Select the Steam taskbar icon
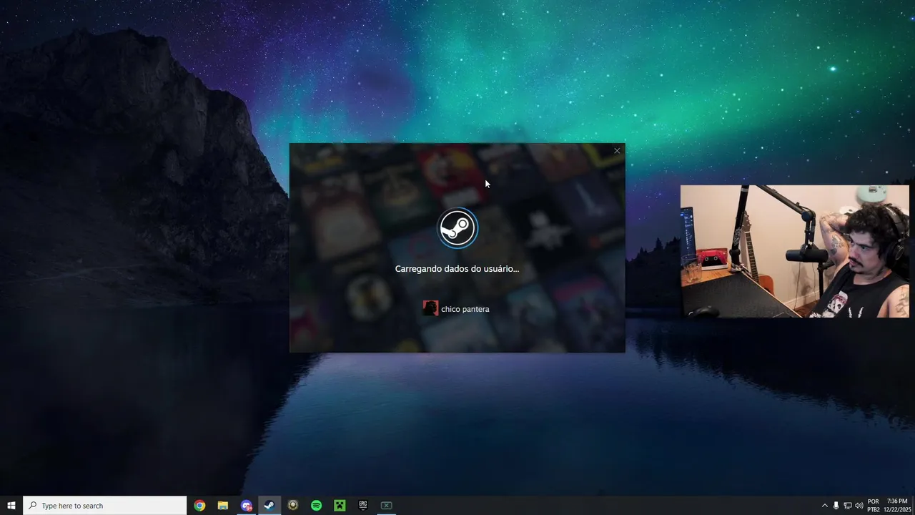The width and height of the screenshot is (915, 515). coord(269,506)
